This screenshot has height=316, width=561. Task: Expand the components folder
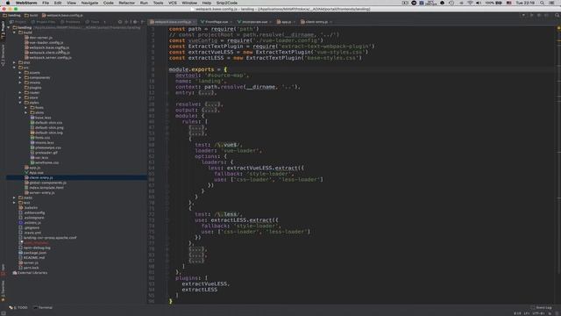click(x=20, y=78)
